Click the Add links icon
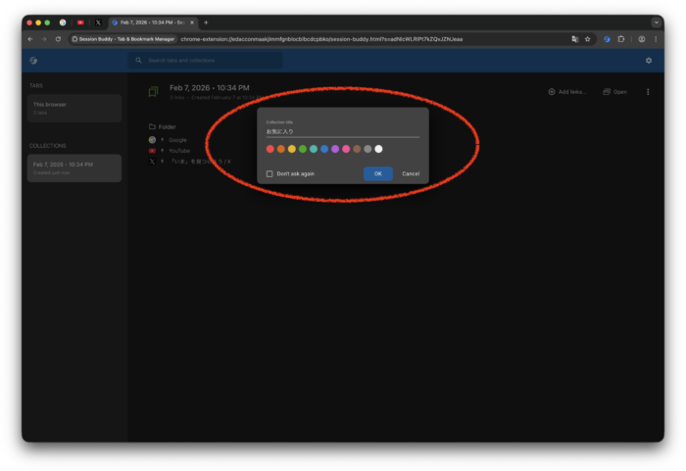Viewport: 686px width, 471px height. 552,92
